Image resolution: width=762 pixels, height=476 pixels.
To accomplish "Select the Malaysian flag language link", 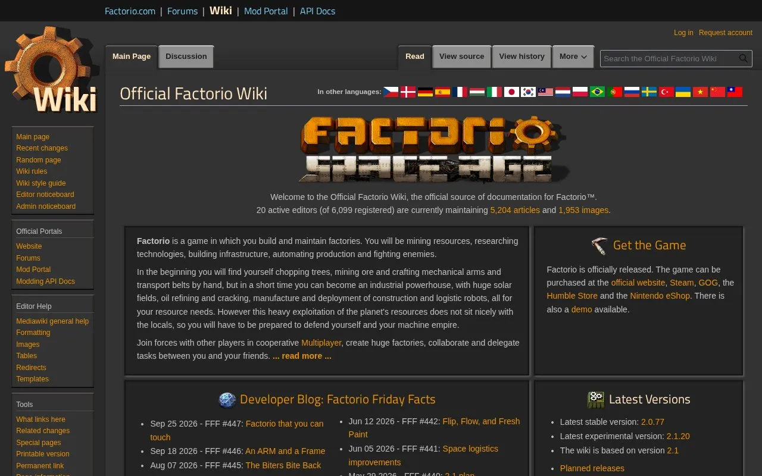I will click(x=546, y=92).
